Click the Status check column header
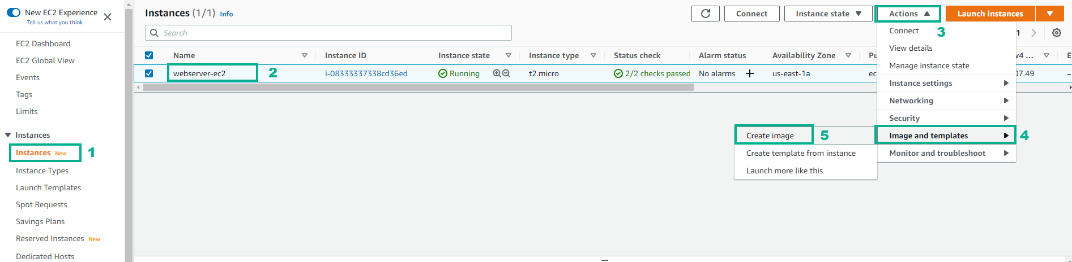 click(x=637, y=55)
